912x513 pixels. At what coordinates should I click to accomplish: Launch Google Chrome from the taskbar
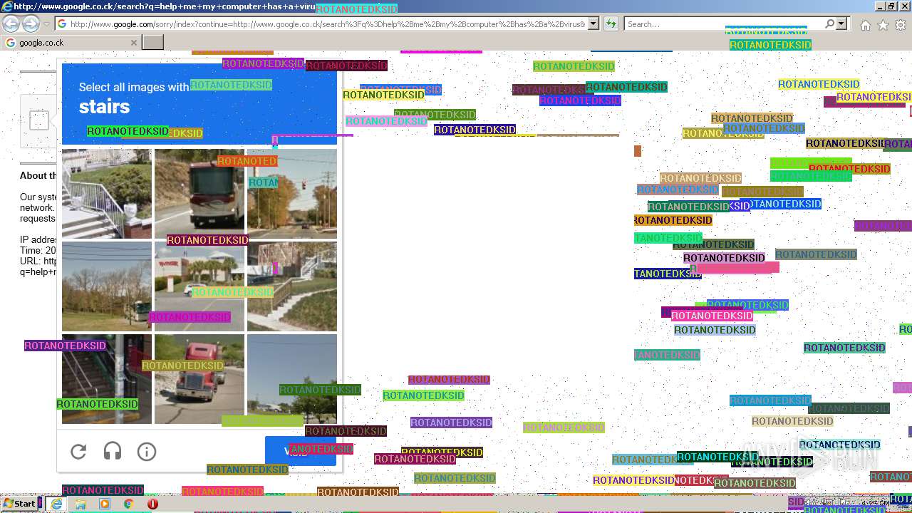[128, 504]
